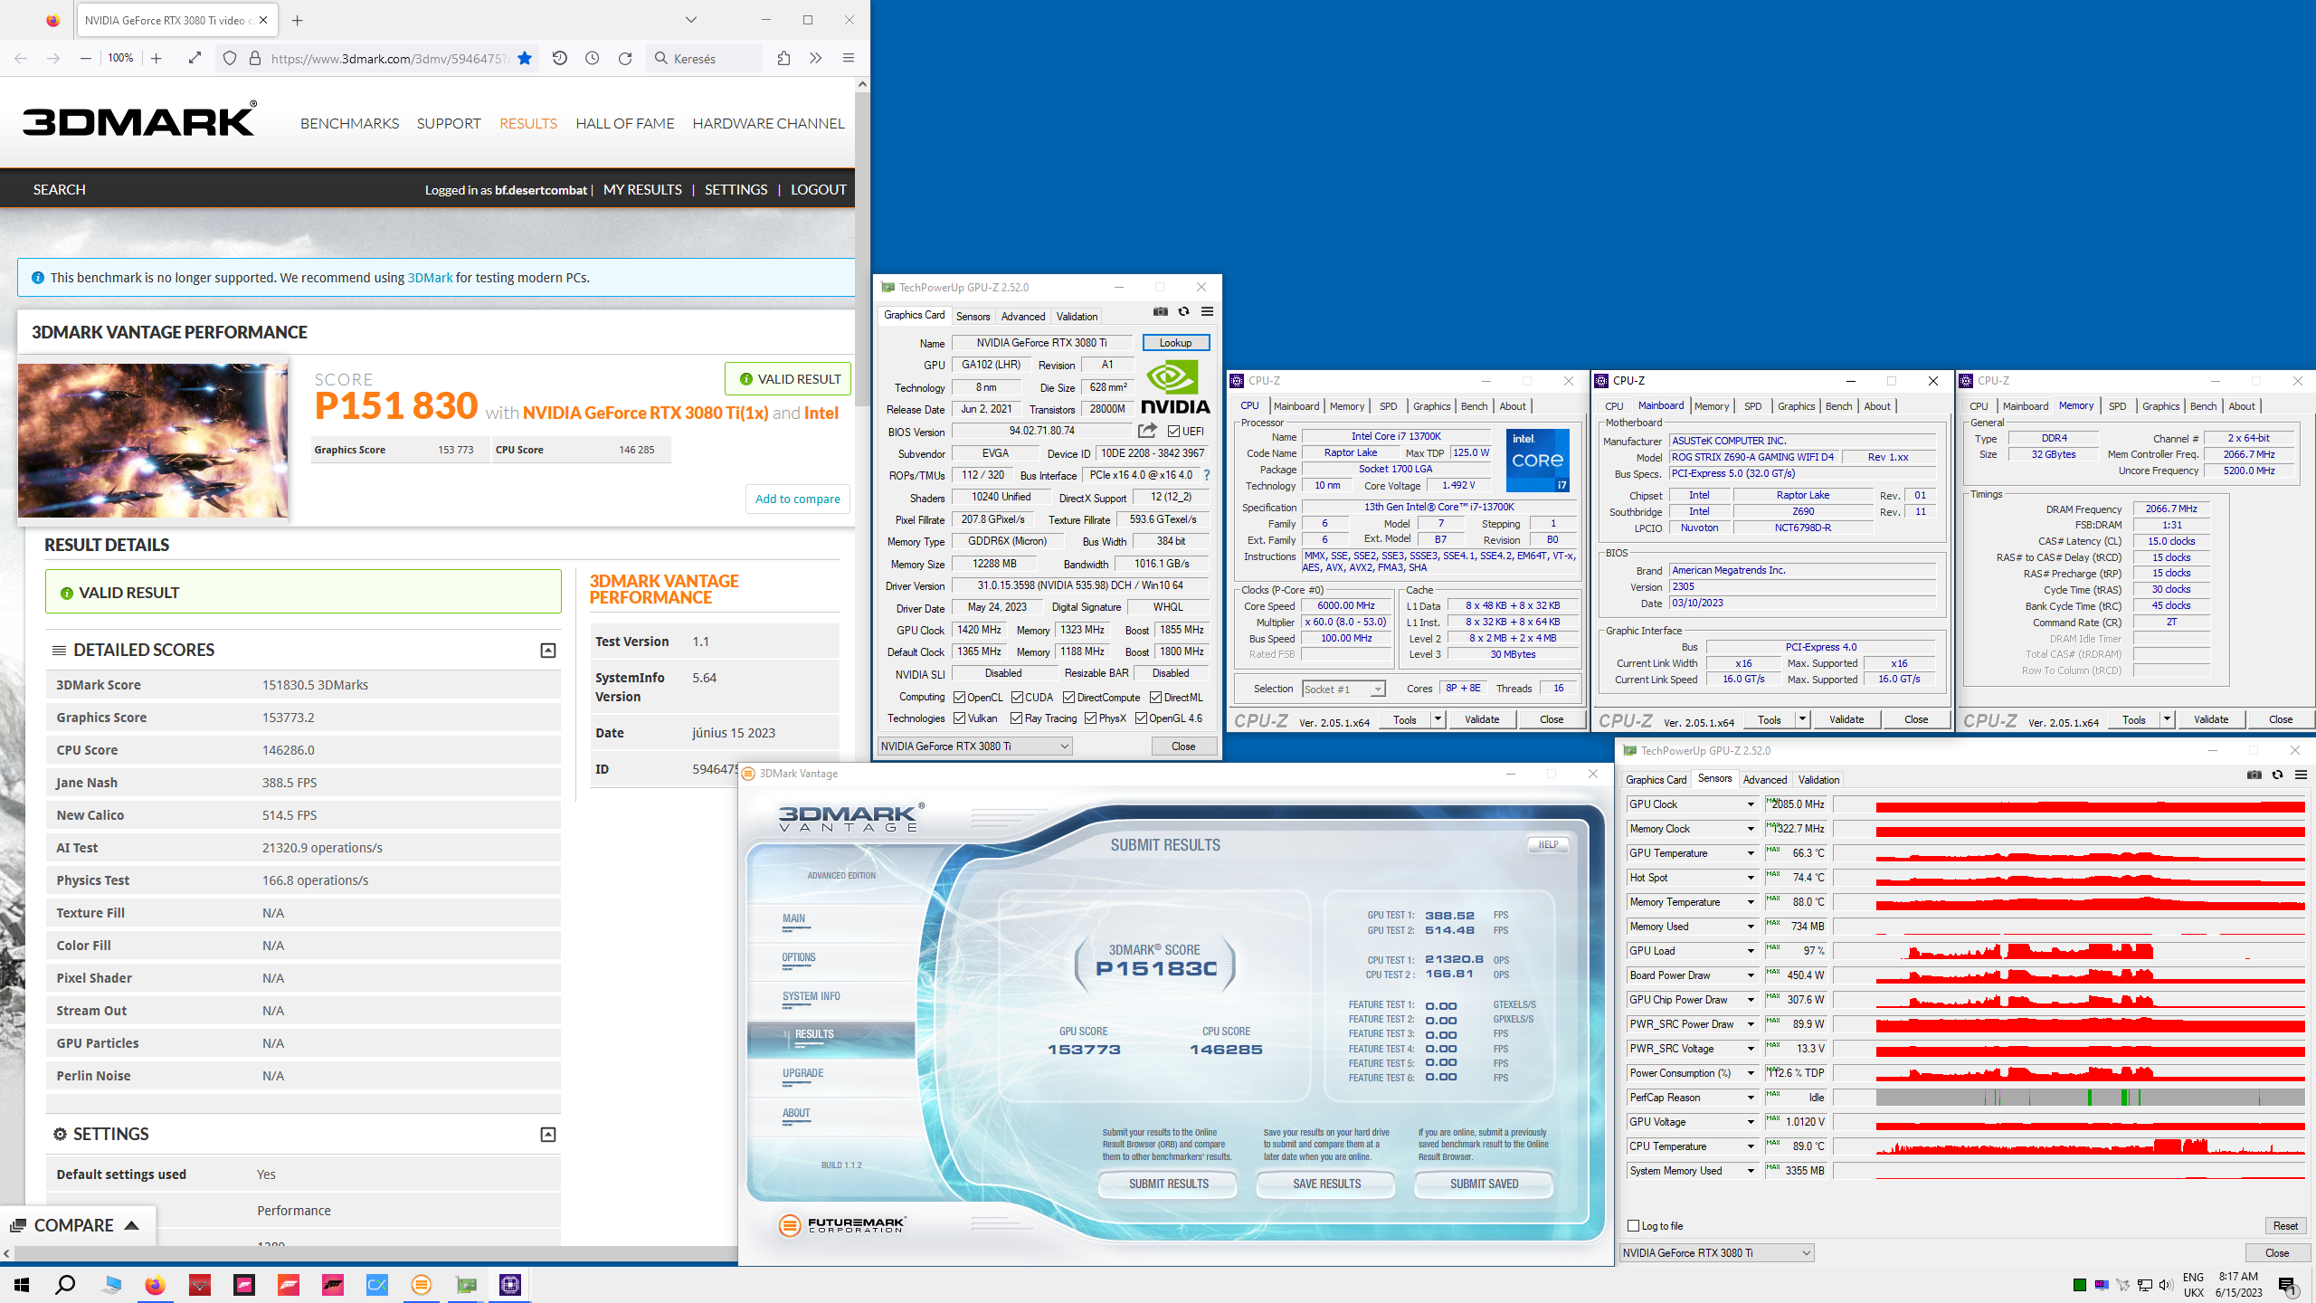2316x1303 pixels.
Task: Click Save Results button in Vantage
Action: pyautogui.click(x=1326, y=1184)
